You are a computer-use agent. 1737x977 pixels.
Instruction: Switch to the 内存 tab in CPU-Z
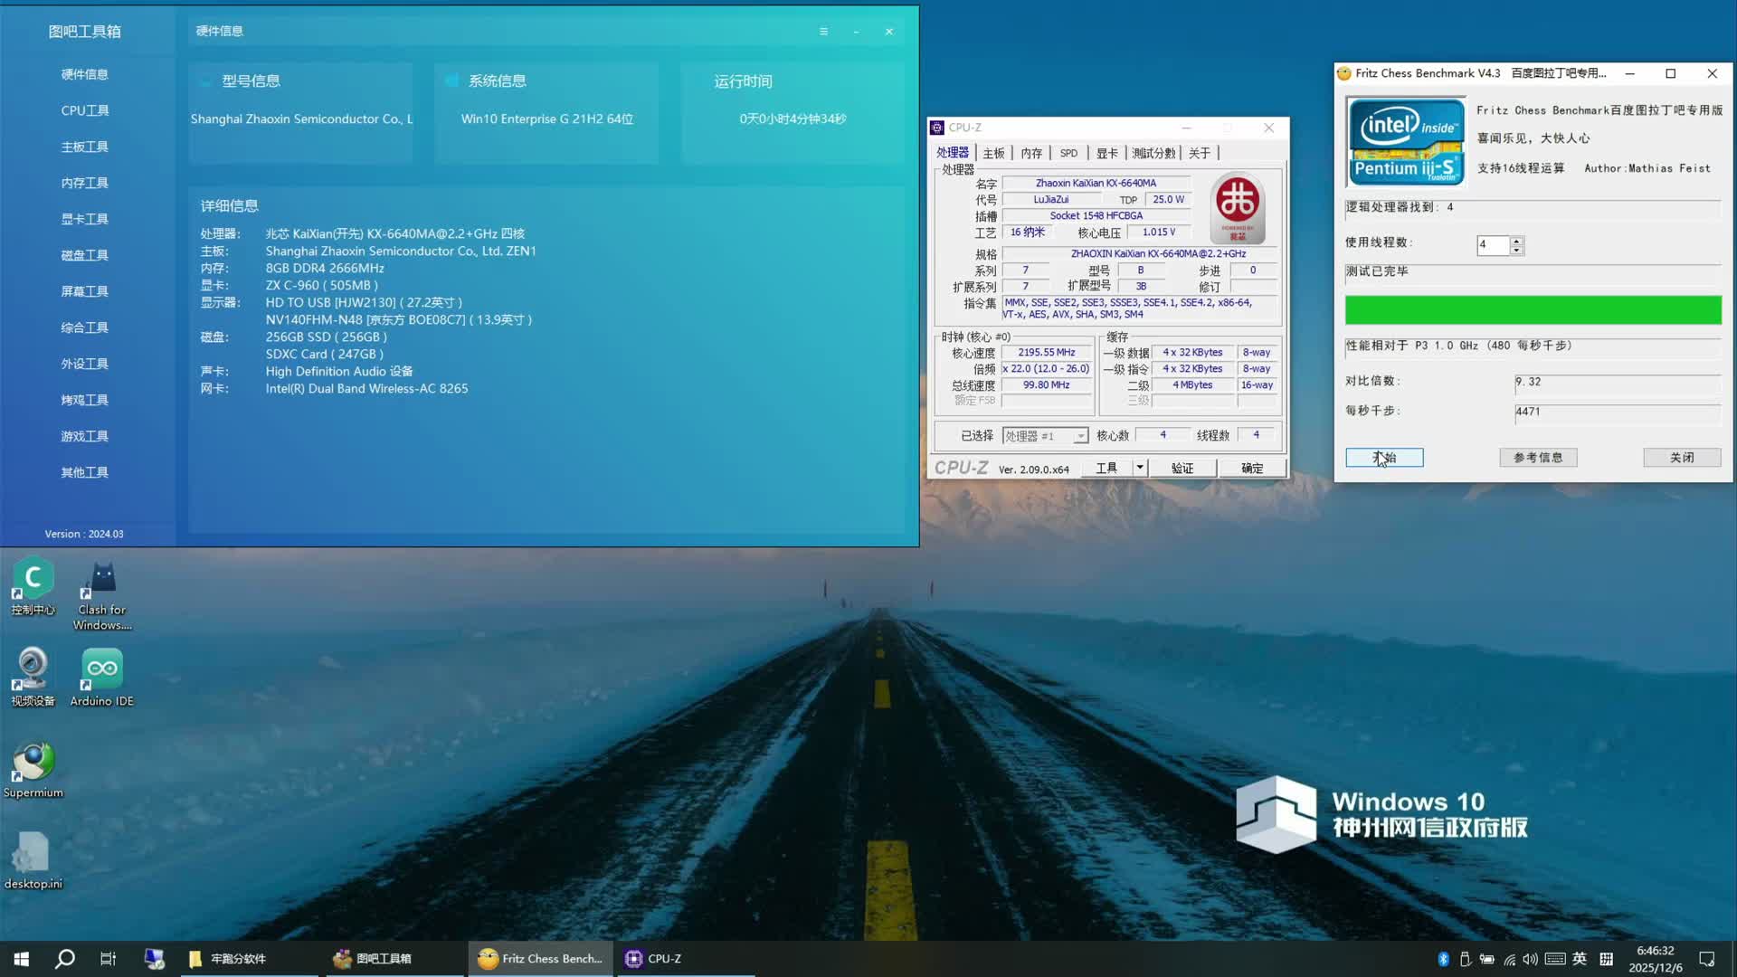coord(1031,153)
